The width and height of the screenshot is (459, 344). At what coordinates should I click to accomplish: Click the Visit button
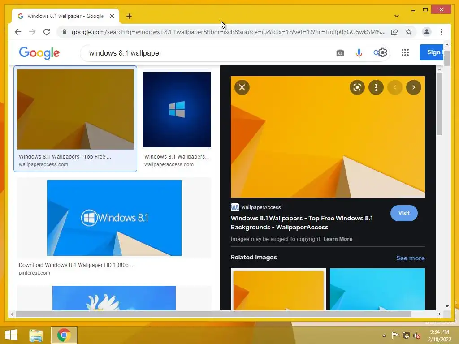404,213
